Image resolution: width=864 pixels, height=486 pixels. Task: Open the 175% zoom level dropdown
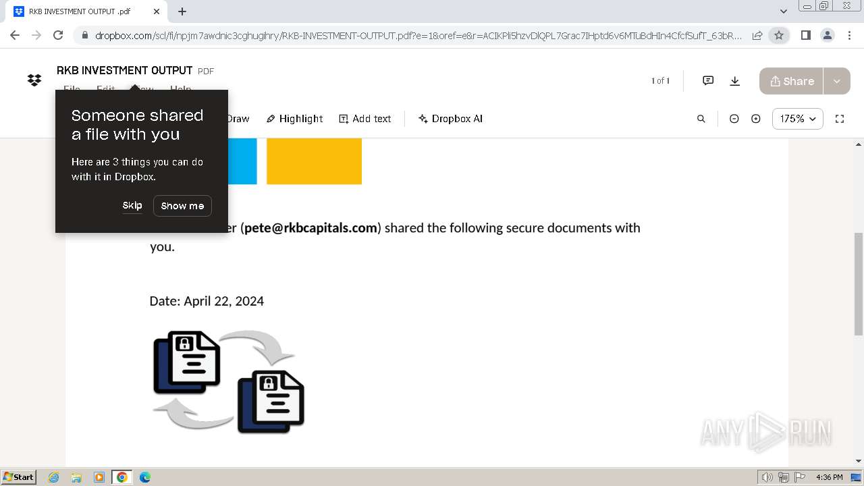pyautogui.click(x=798, y=119)
